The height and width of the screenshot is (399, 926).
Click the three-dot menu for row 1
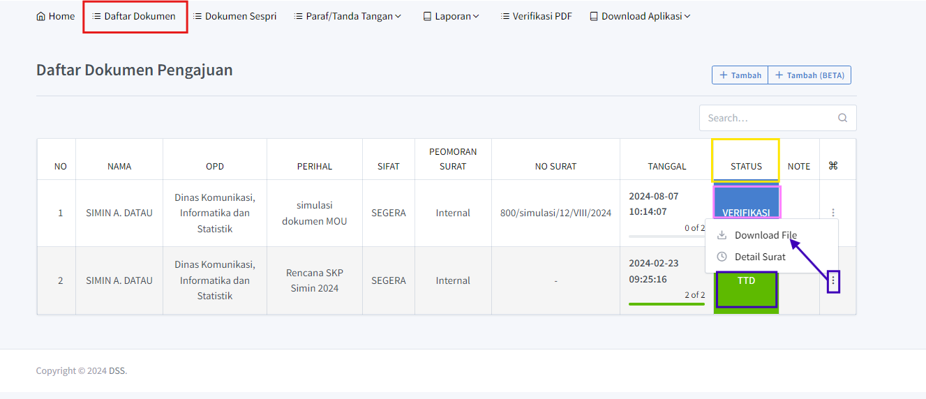pyautogui.click(x=833, y=213)
